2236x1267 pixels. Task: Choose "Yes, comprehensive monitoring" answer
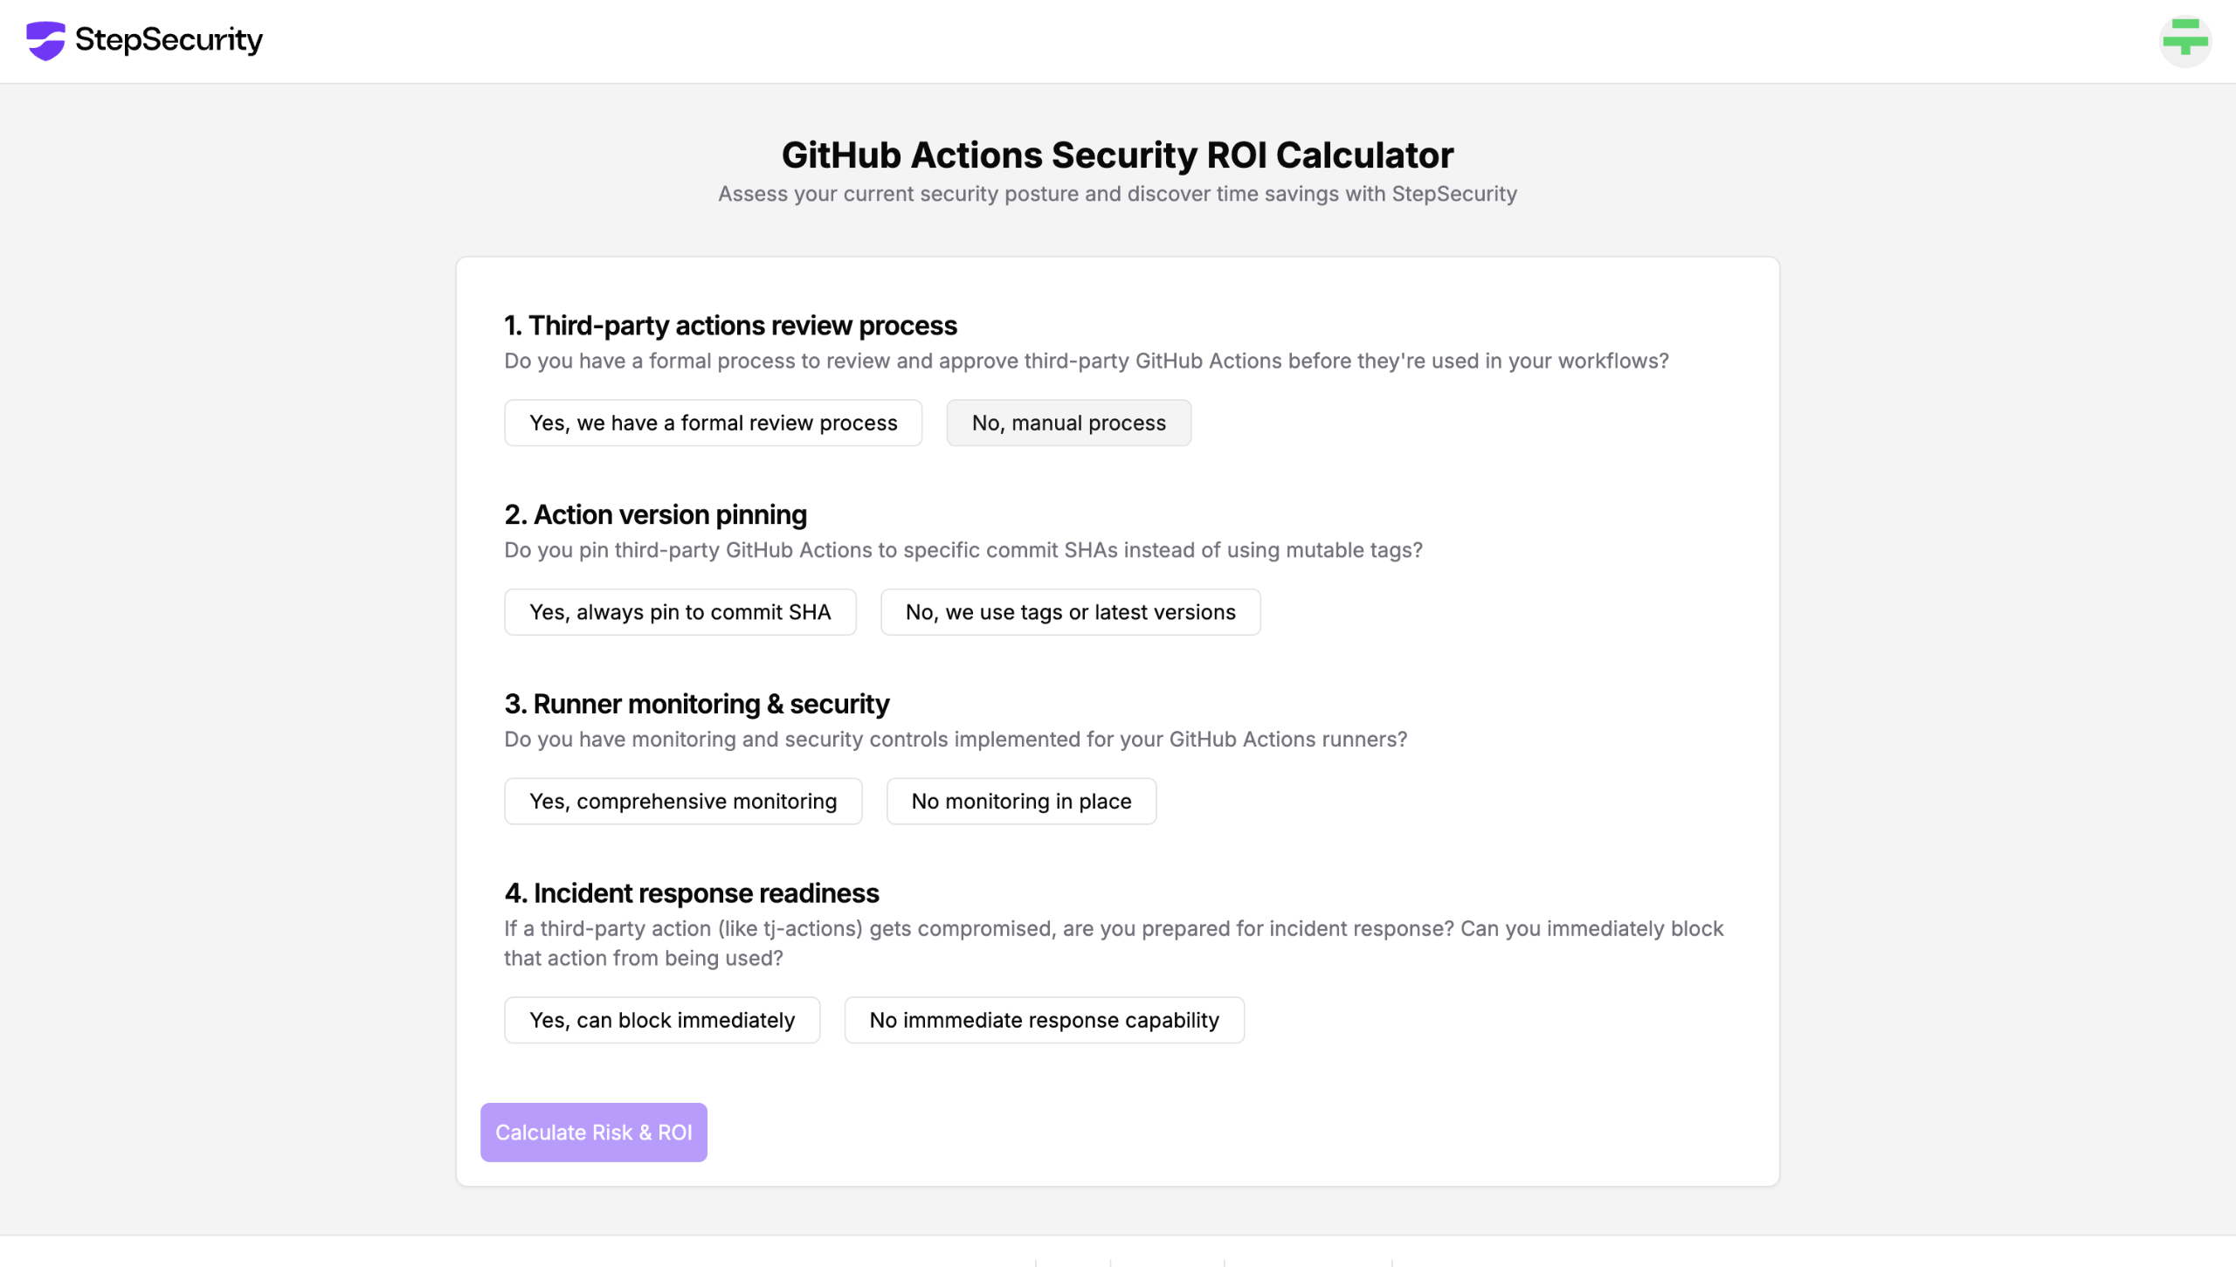point(682,802)
